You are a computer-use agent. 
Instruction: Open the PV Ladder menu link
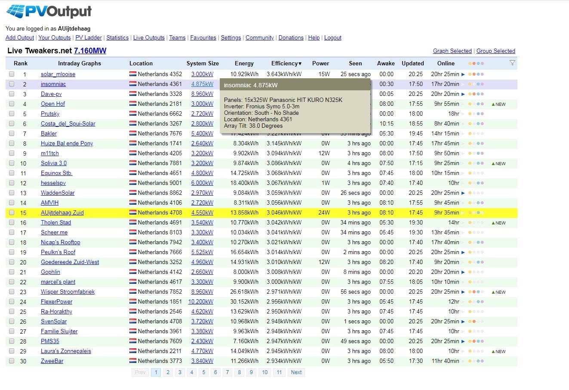89,38
